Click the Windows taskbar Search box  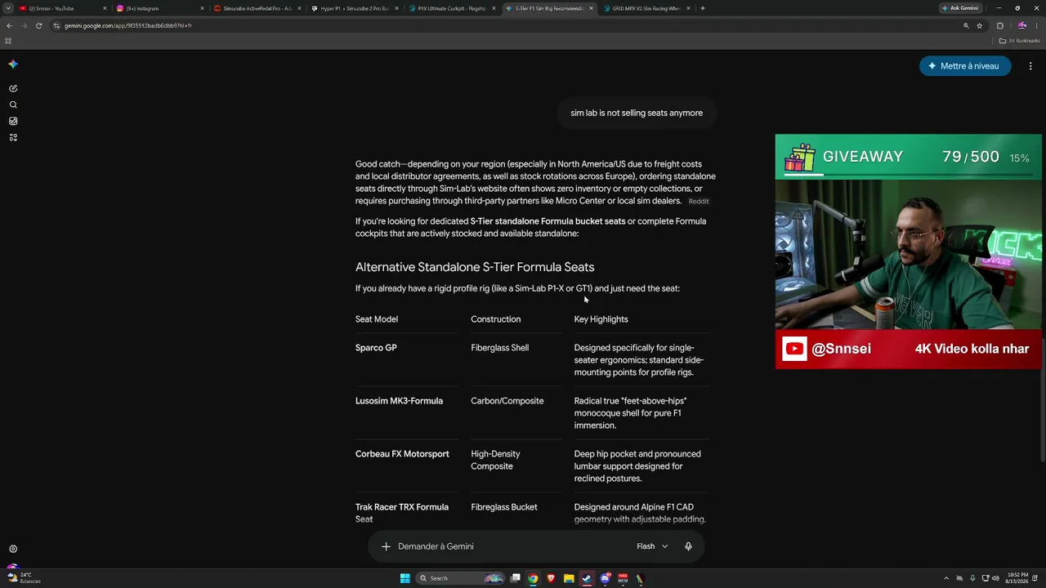(461, 578)
